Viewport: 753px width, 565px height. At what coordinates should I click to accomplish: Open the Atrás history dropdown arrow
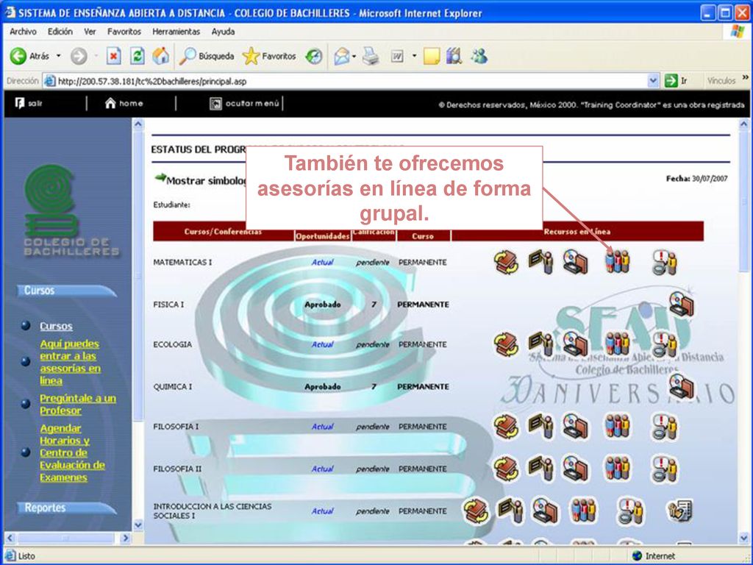click(59, 56)
